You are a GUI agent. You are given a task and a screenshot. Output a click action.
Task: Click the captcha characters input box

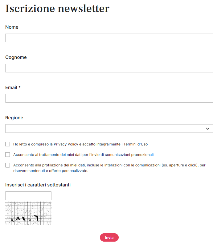tap(28, 196)
